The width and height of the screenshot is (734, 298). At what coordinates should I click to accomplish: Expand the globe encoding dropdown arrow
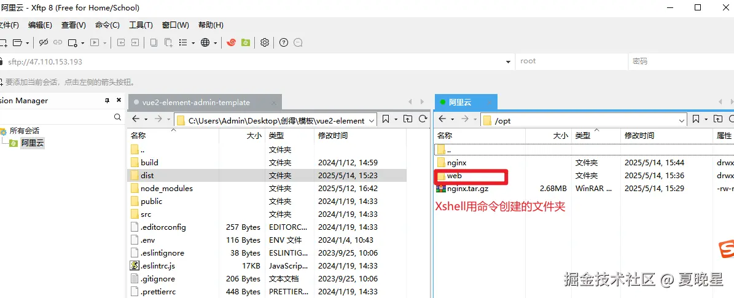click(216, 43)
